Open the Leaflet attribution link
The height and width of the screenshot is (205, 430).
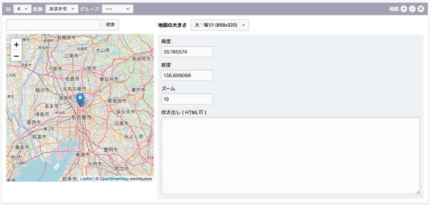tap(86, 179)
